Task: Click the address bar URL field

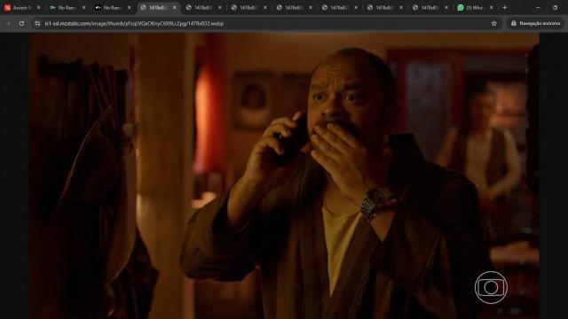Action: click(x=264, y=24)
